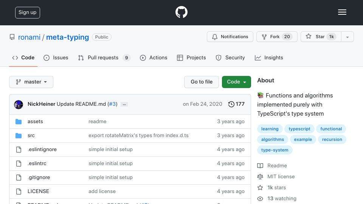Open the .eslintignore file
Image resolution: width=363 pixels, height=204 pixels.
tap(42, 150)
